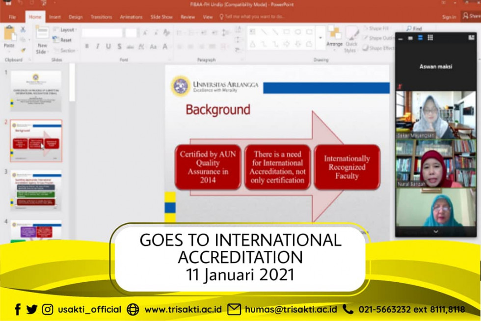Click the Character Spacing icon
481x321 pixels.
tap(141, 47)
